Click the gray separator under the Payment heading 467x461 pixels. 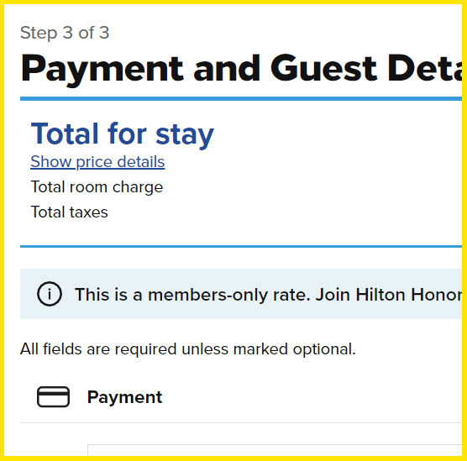click(241, 422)
